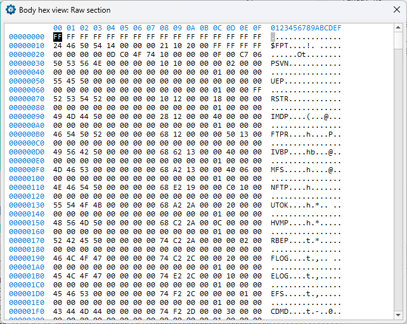The image size is (407, 324).
Task: Click offset address 000000B0
Action: point(27,134)
